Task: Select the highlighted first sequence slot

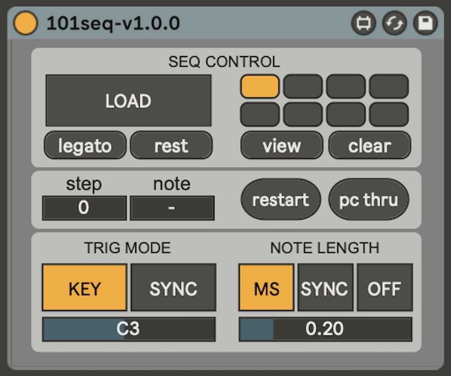Action: pyautogui.click(x=260, y=86)
